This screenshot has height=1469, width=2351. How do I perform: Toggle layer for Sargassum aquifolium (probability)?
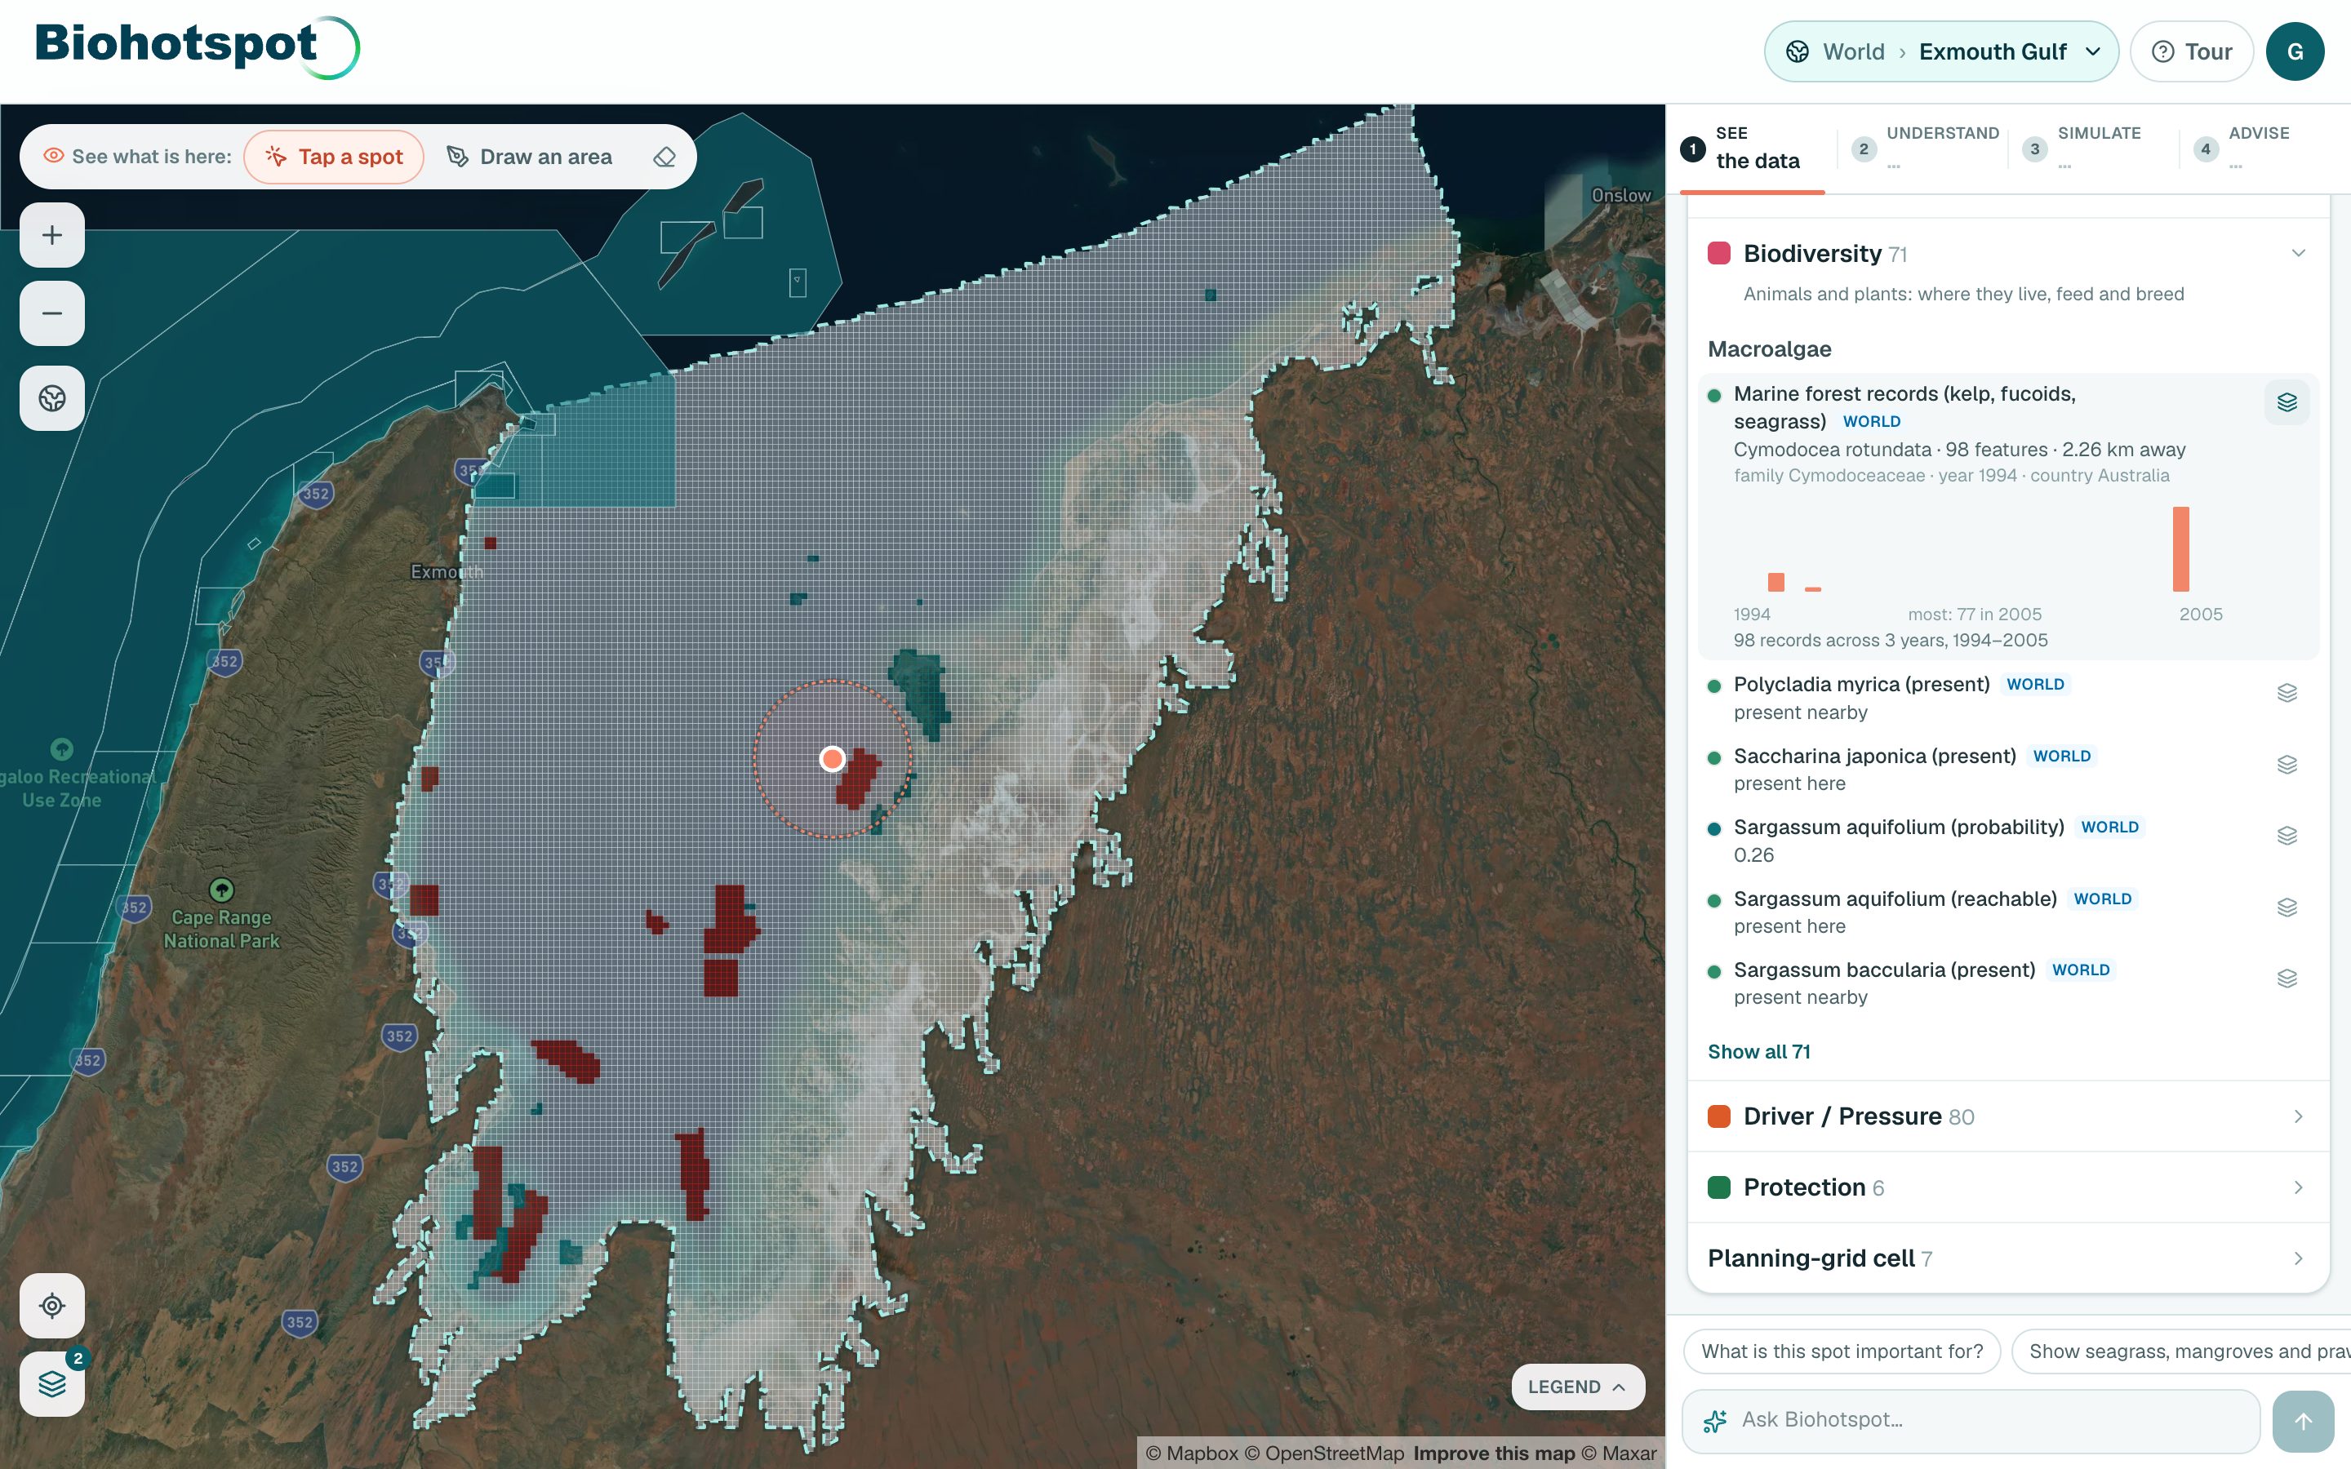(x=2287, y=836)
